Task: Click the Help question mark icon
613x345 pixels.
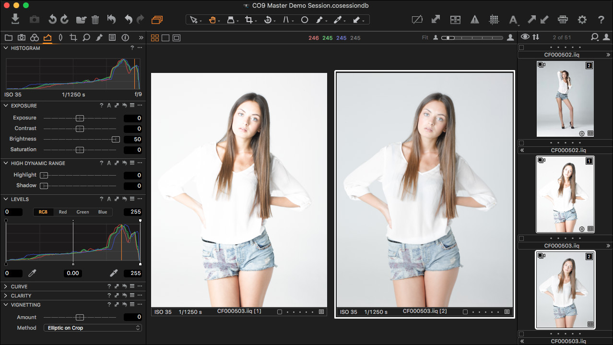Action: (x=601, y=20)
